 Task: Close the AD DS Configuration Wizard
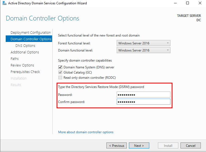pyautogui.click(x=200, y=3)
